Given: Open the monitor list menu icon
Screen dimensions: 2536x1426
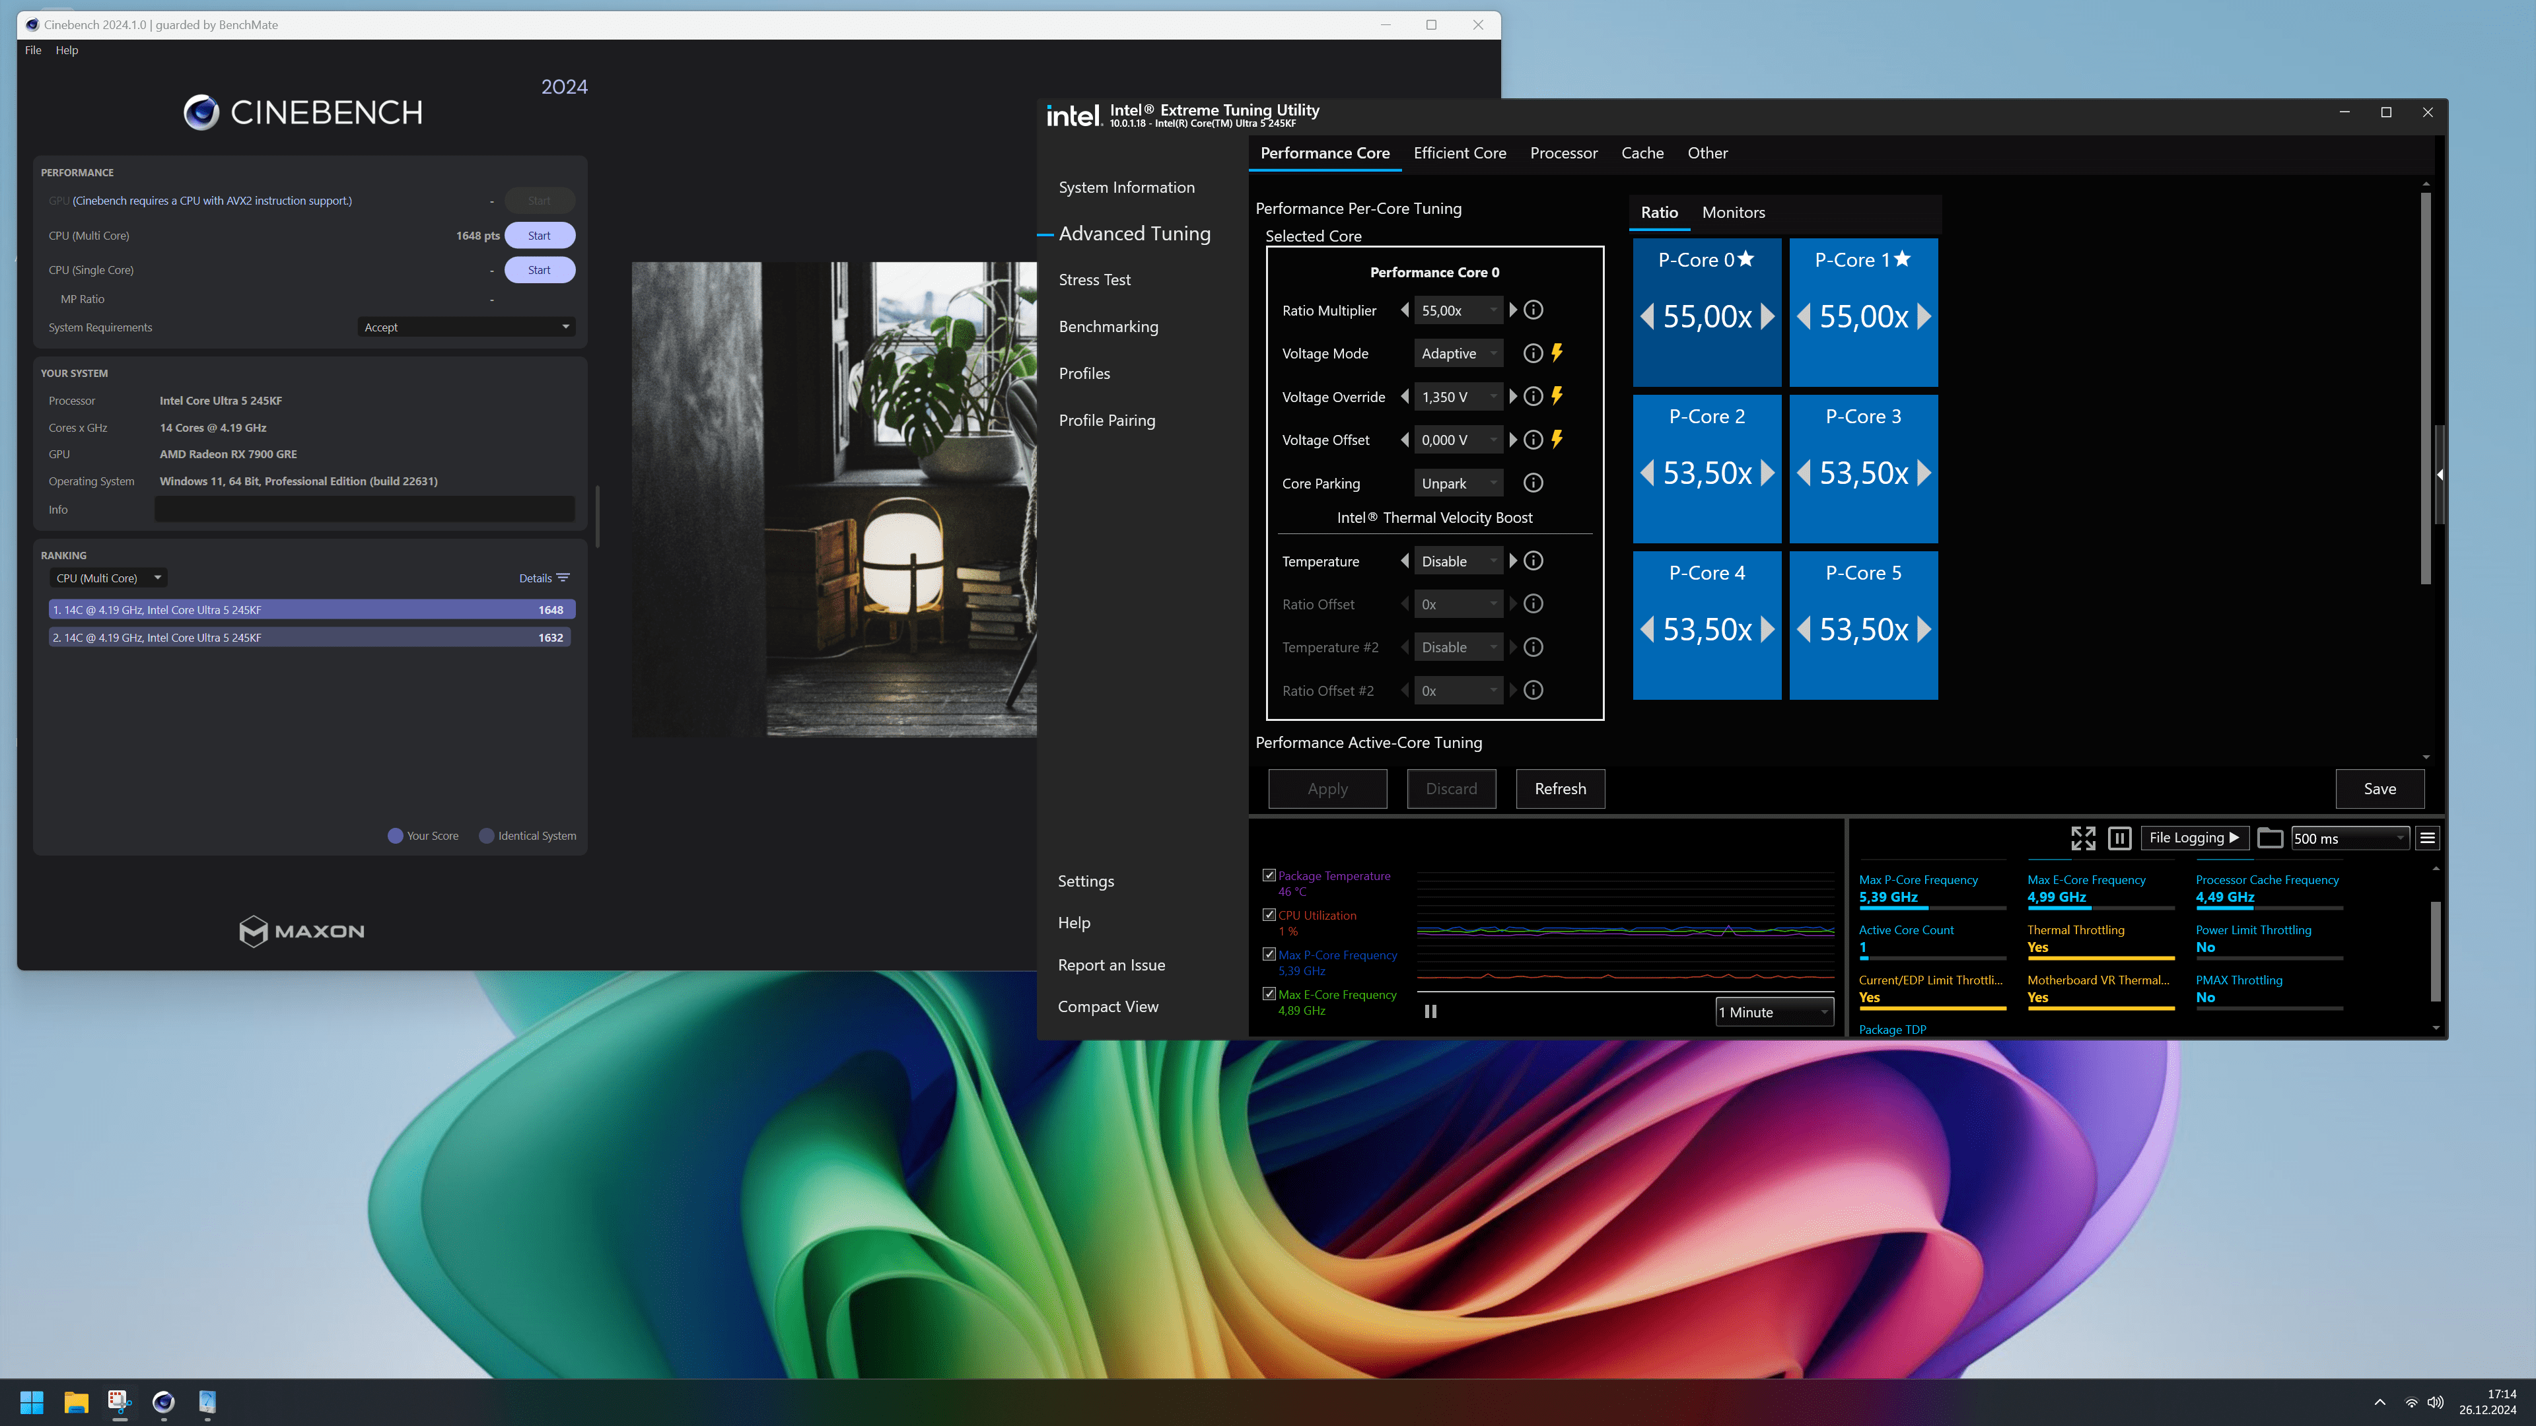Looking at the screenshot, I should pos(2427,838).
